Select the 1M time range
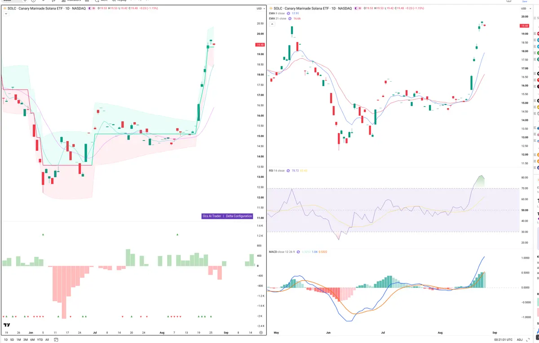The height and width of the screenshot is (343, 539). 18,340
